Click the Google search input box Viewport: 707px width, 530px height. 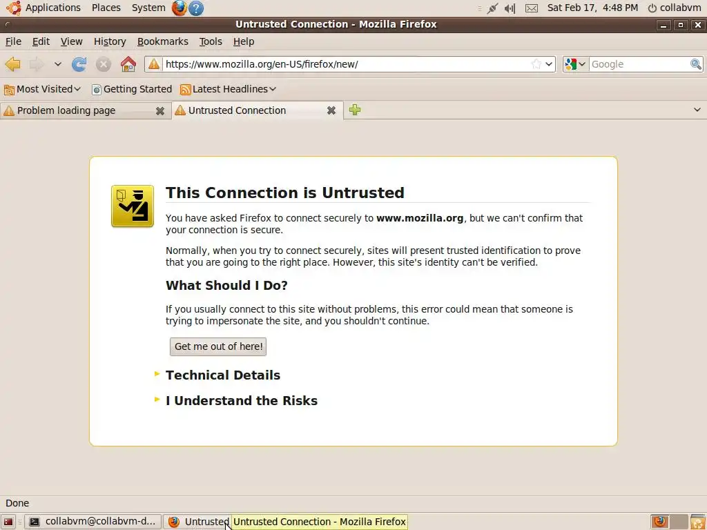coord(639,64)
